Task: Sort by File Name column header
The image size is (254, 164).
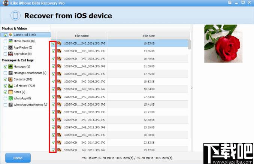Action: coord(82,36)
